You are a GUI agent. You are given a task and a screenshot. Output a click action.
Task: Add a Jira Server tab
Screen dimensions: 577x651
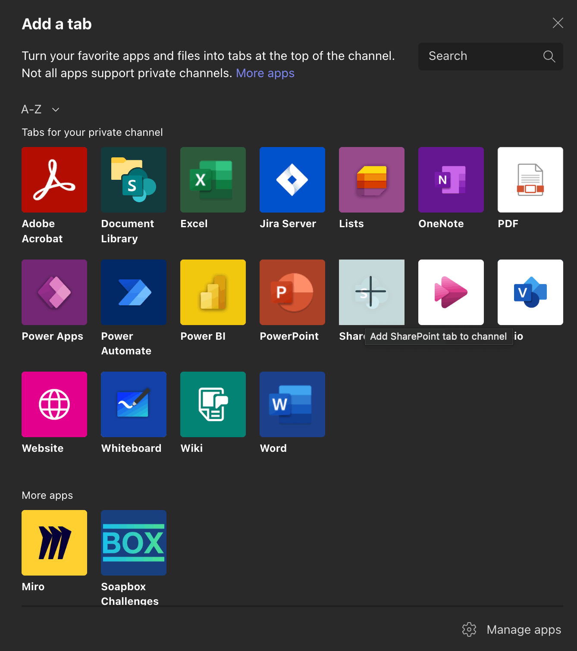pos(292,180)
